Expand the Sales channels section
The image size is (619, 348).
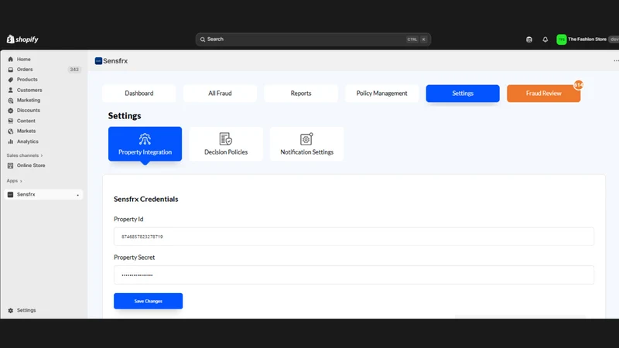point(25,155)
